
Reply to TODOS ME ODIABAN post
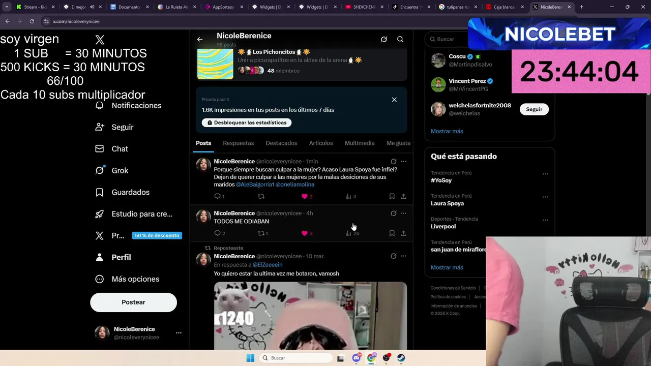coord(219,233)
